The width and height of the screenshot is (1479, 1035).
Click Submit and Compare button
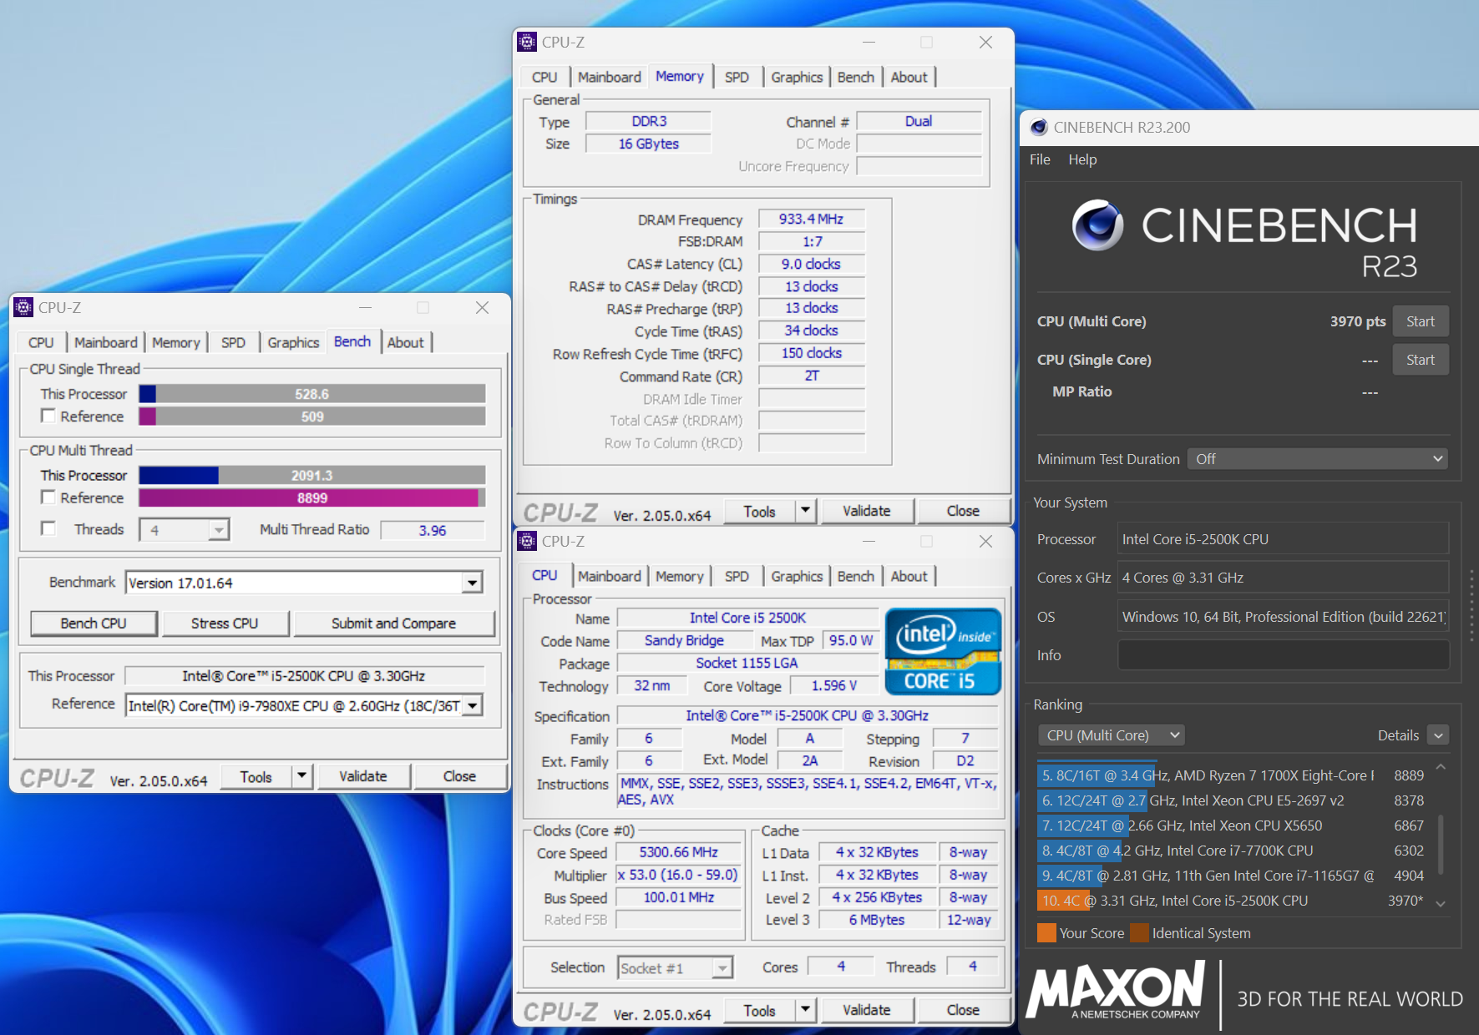pos(393,623)
